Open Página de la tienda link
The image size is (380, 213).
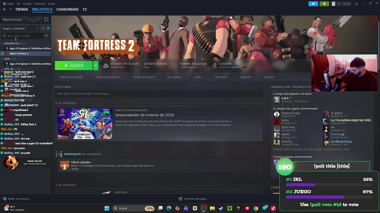coord(71,77)
